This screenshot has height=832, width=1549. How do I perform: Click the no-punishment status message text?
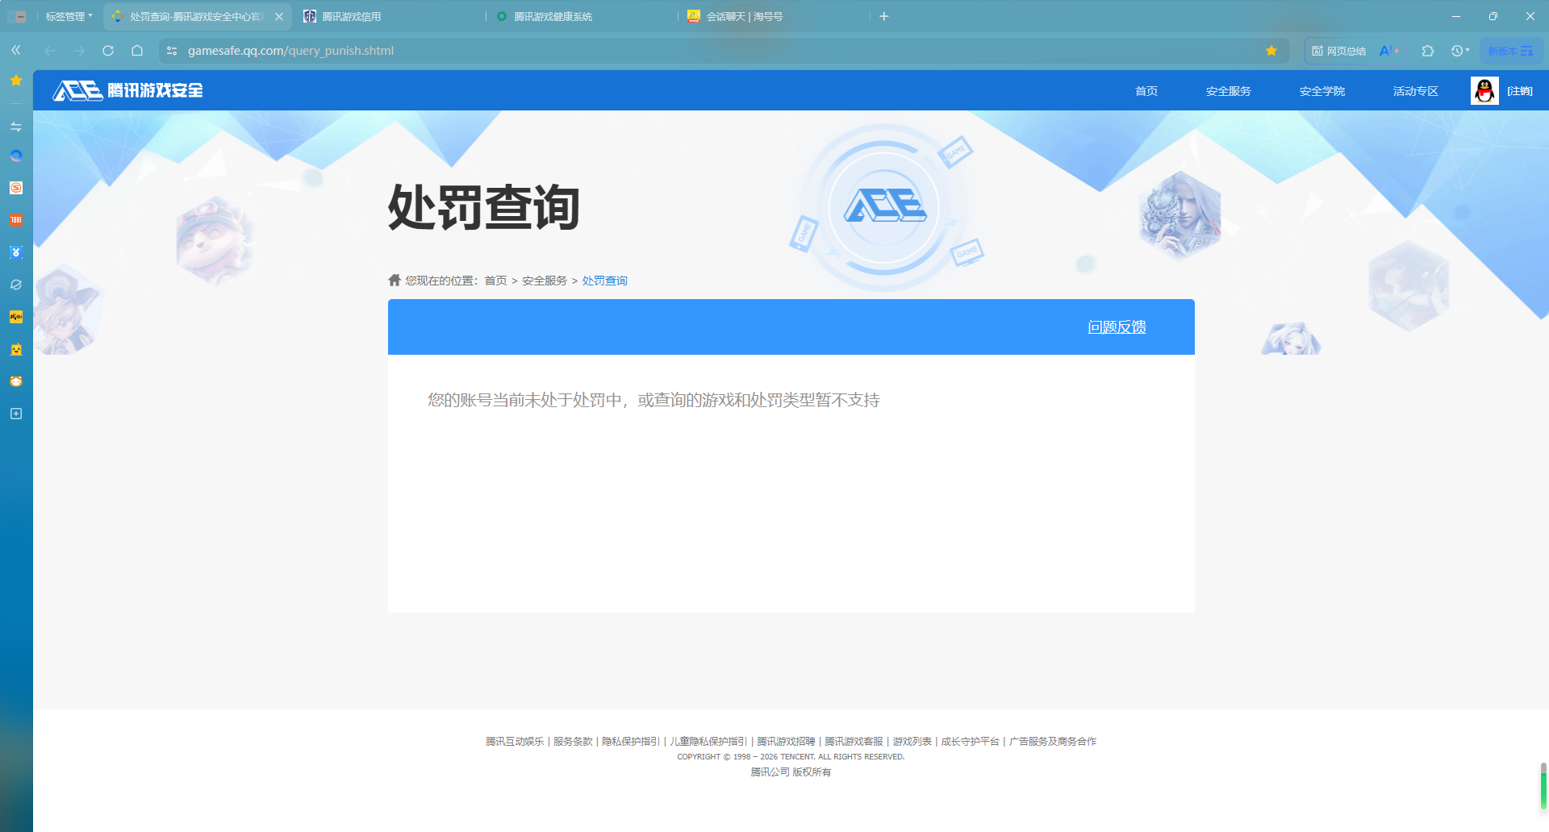click(x=653, y=400)
